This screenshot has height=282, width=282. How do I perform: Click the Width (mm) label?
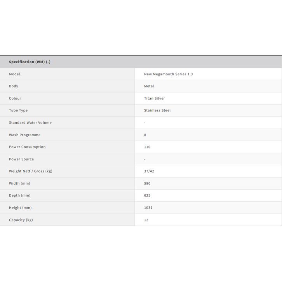(19, 183)
